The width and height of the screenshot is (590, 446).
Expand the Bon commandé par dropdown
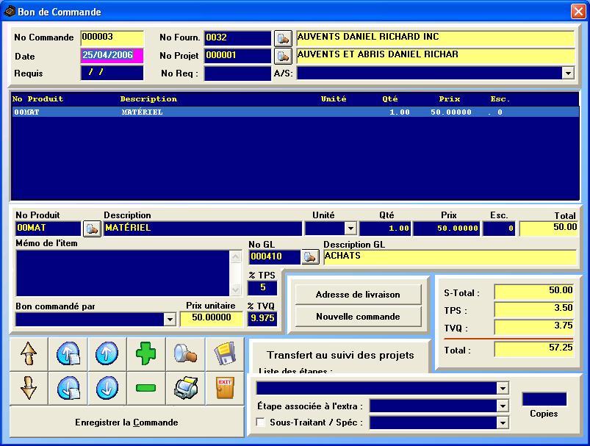[x=170, y=320]
